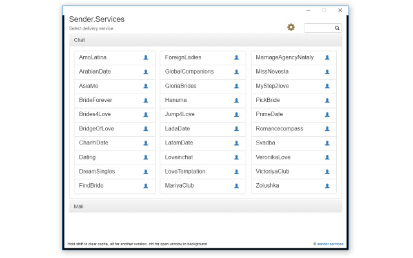This screenshot has height=258, width=413.
Task: Click the user icon beside PickBride
Action: pos(327,100)
